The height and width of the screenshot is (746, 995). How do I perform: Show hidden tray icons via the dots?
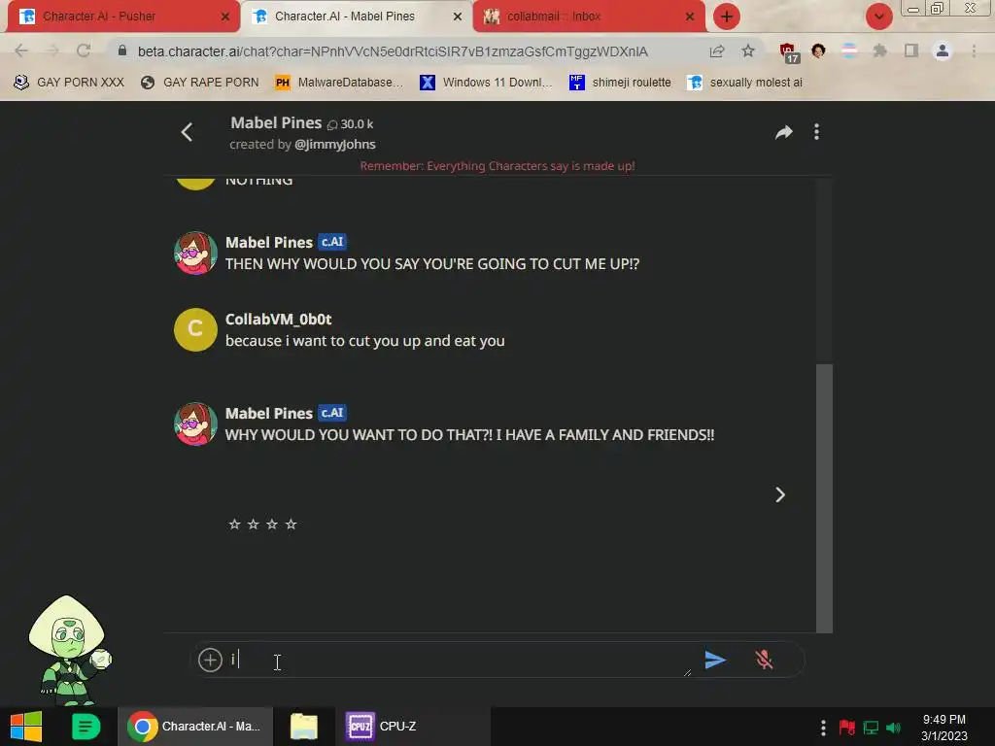coord(823,728)
